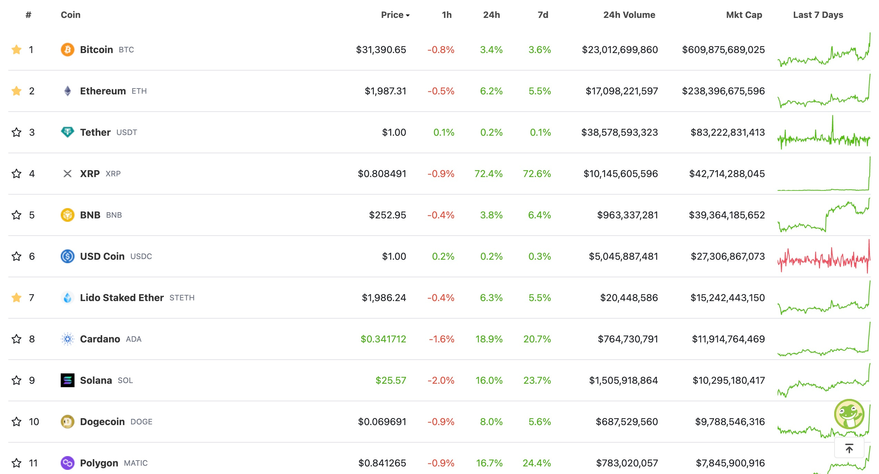
Task: Sort by 7d column header
Action: point(543,15)
